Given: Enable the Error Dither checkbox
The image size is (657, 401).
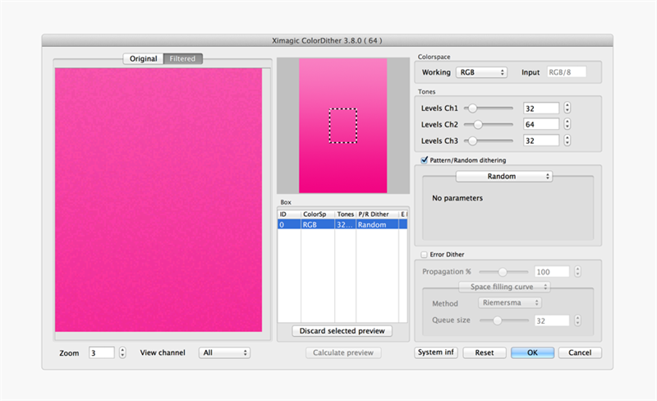Looking at the screenshot, I should click(x=424, y=255).
